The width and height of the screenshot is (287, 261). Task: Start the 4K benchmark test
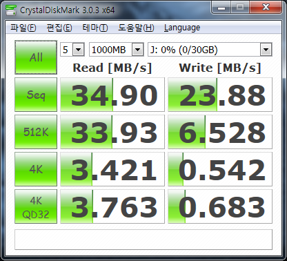coord(36,169)
